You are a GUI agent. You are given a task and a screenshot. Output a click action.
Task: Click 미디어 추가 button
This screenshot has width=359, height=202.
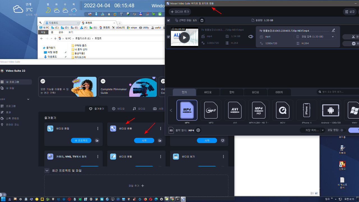[180, 12]
